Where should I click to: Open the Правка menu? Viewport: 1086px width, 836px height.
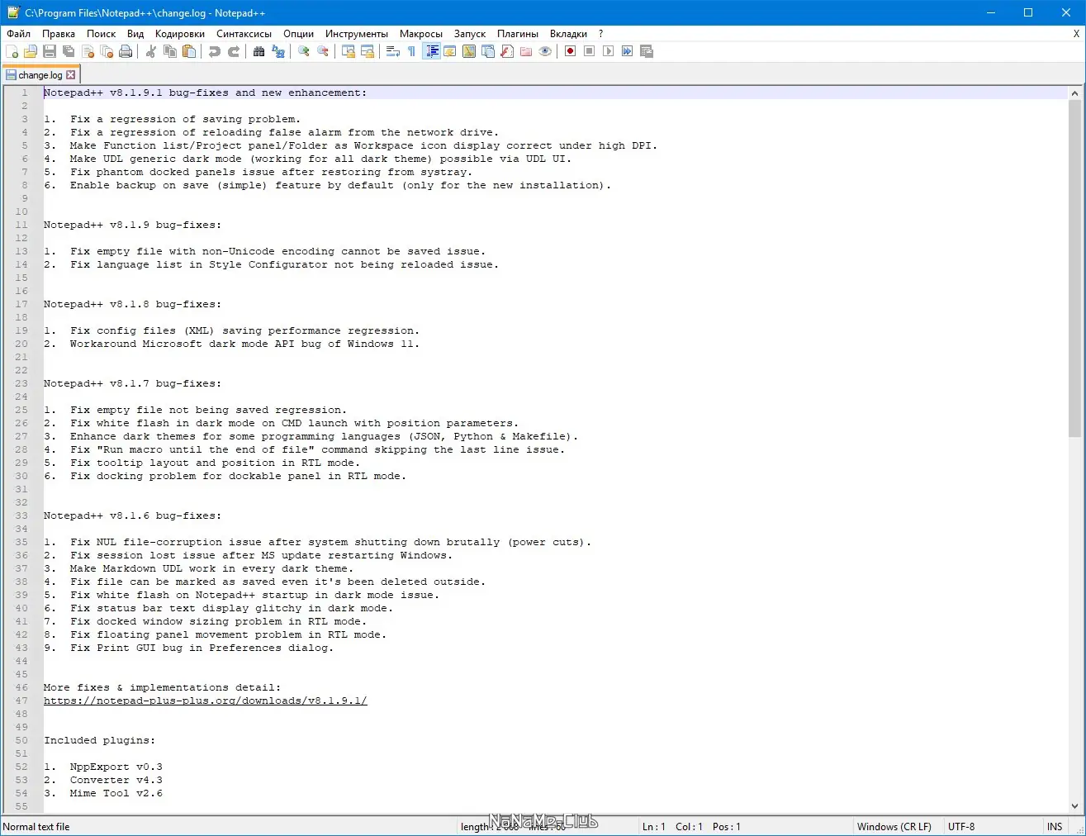click(x=59, y=34)
